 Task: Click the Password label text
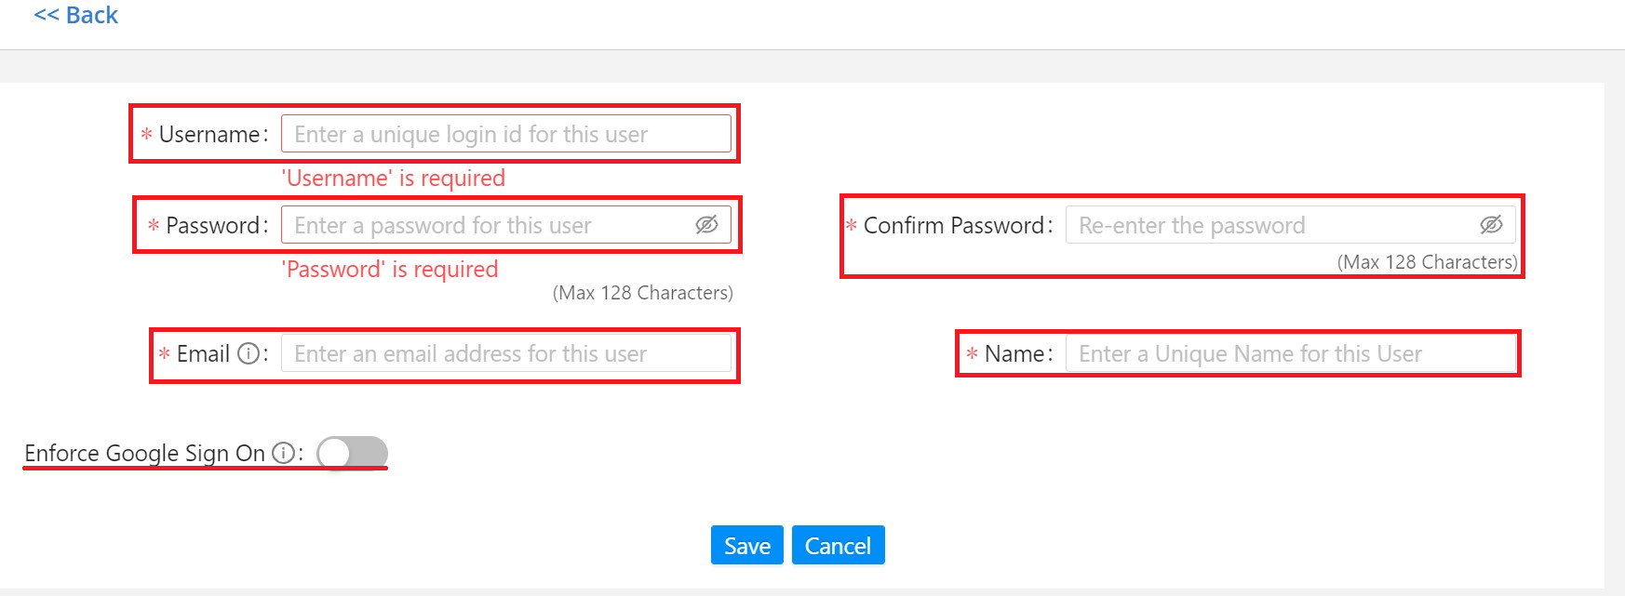click(x=213, y=225)
